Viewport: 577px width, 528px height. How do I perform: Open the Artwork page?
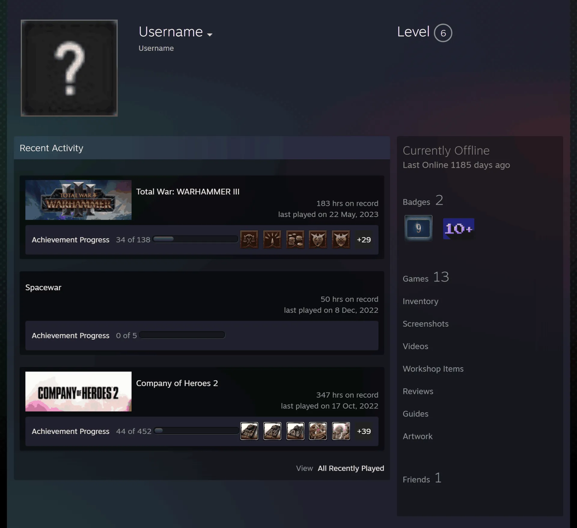(x=418, y=436)
